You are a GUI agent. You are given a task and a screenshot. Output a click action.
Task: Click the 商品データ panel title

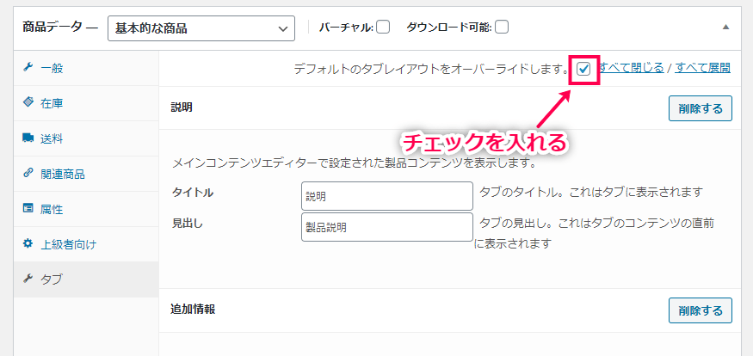[x=52, y=28]
